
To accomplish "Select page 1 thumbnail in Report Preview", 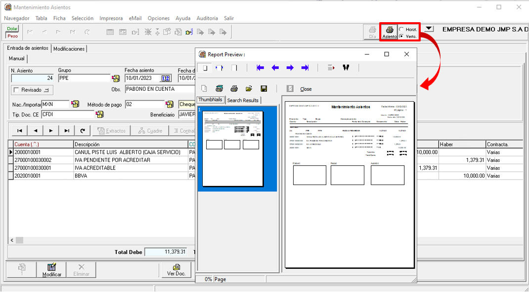I will pyautogui.click(x=233, y=148).
